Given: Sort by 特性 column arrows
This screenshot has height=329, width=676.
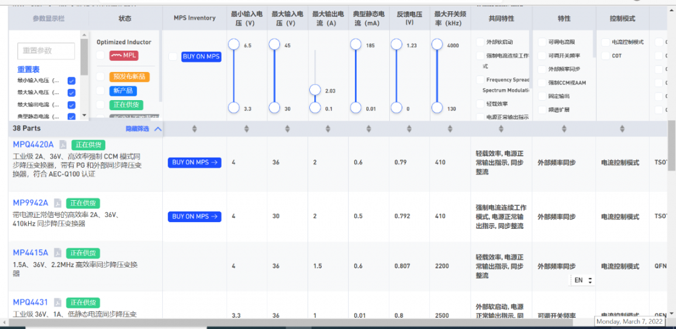Looking at the screenshot, I should point(564,128).
